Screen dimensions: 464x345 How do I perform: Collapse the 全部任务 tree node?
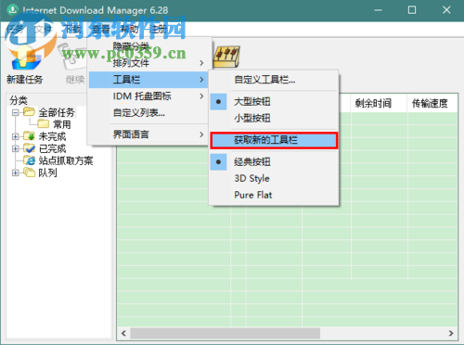coord(15,112)
